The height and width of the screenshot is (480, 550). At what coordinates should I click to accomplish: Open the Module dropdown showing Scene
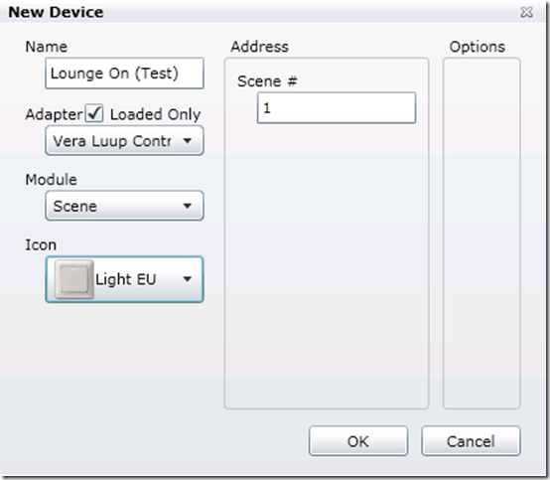124,206
